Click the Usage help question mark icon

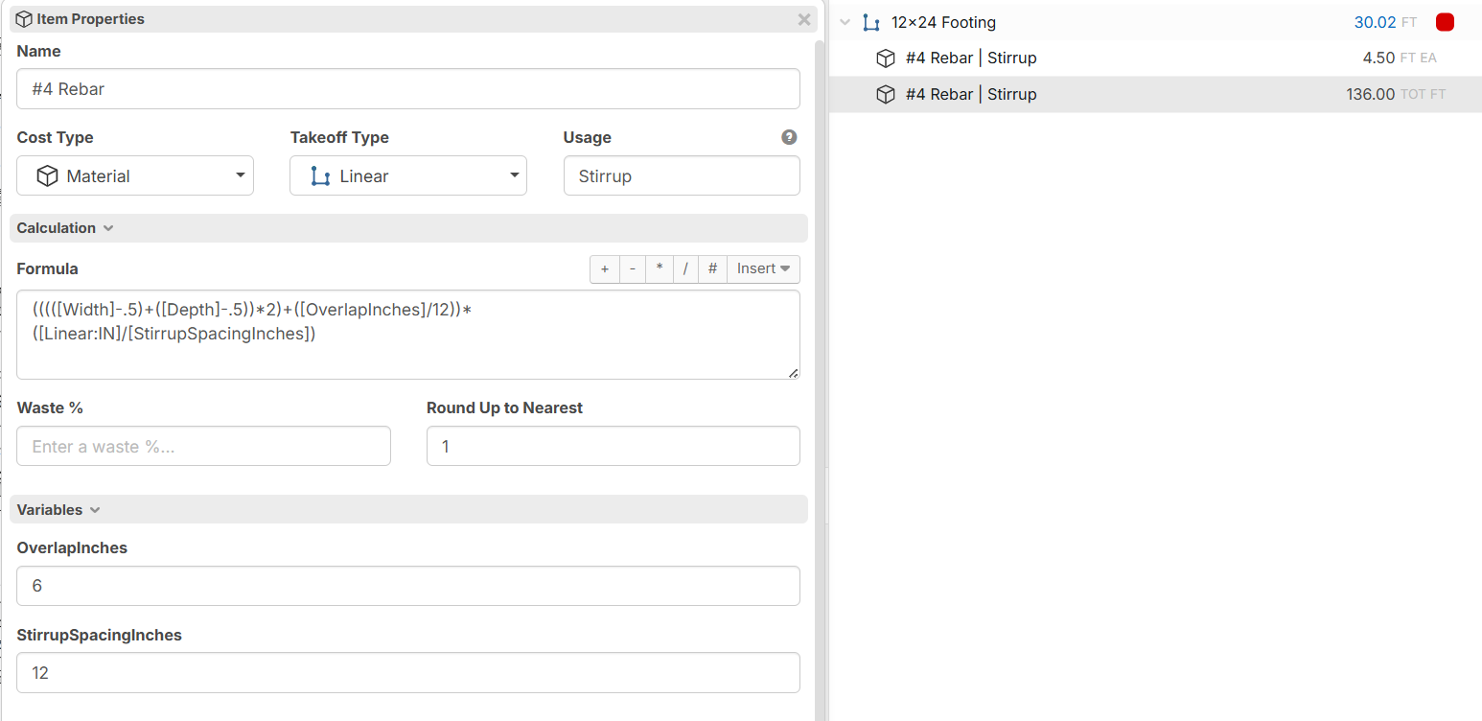pos(789,137)
